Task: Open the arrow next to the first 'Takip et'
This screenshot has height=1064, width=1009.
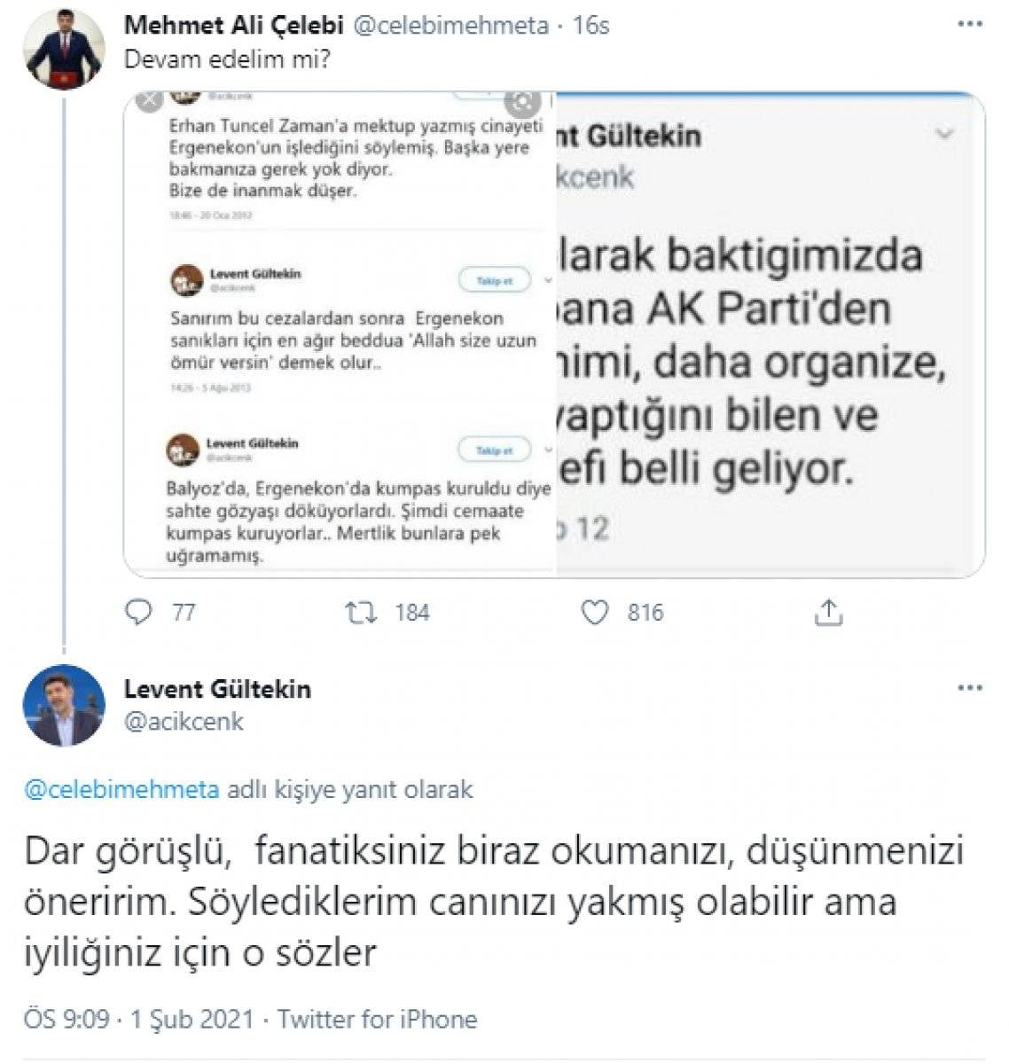Action: 547,279
